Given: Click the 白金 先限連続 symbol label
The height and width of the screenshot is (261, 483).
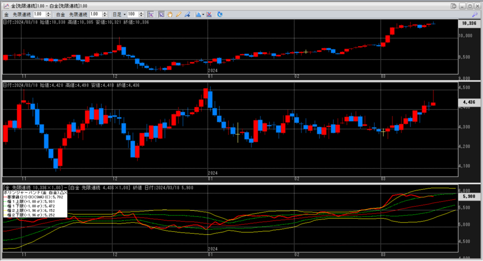Looking at the screenshot, I should [73, 15].
